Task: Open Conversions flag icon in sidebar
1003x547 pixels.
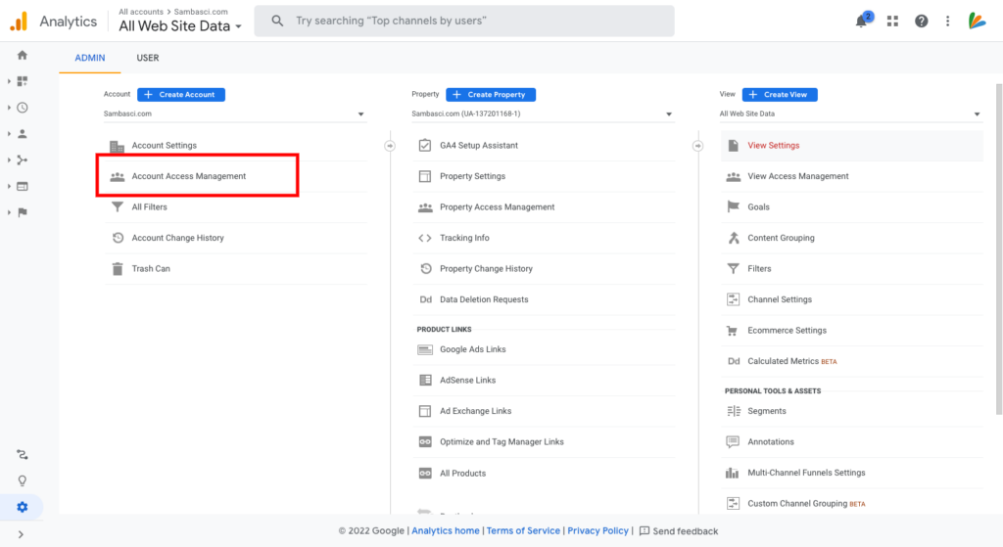Action: (x=23, y=212)
